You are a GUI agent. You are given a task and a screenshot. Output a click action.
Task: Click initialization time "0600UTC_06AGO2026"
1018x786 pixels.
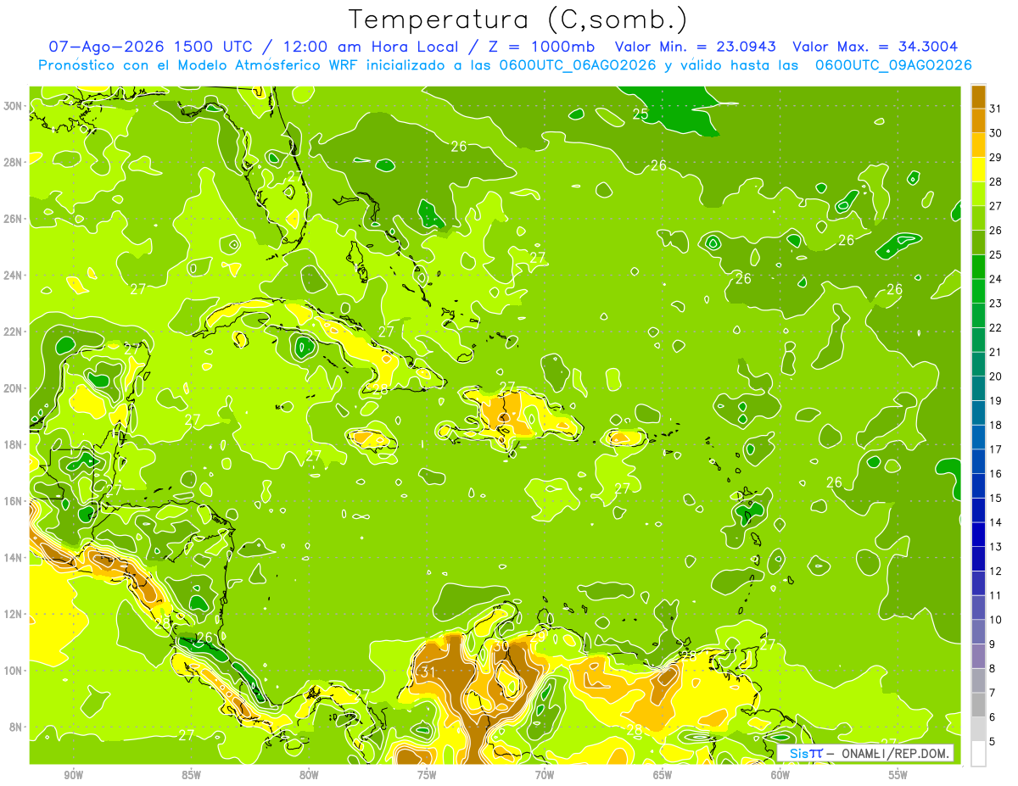pos(577,65)
